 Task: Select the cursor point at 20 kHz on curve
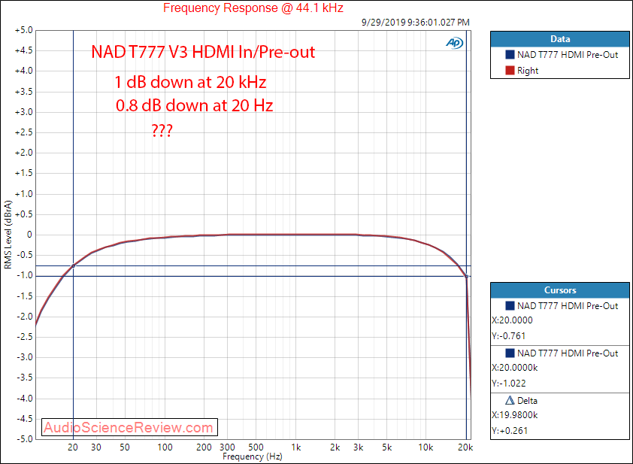coord(466,276)
